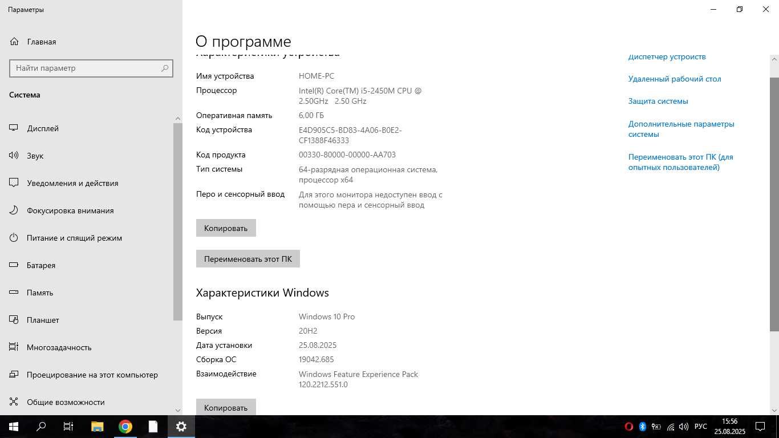
Task: Copy device specs with first Копировать button
Action: pyautogui.click(x=226, y=228)
